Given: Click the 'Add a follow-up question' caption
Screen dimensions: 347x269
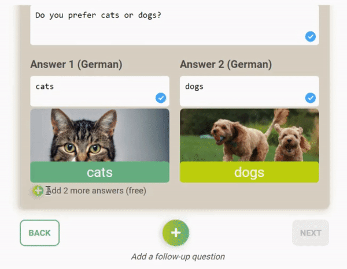Looking at the screenshot, I should click(178, 257).
